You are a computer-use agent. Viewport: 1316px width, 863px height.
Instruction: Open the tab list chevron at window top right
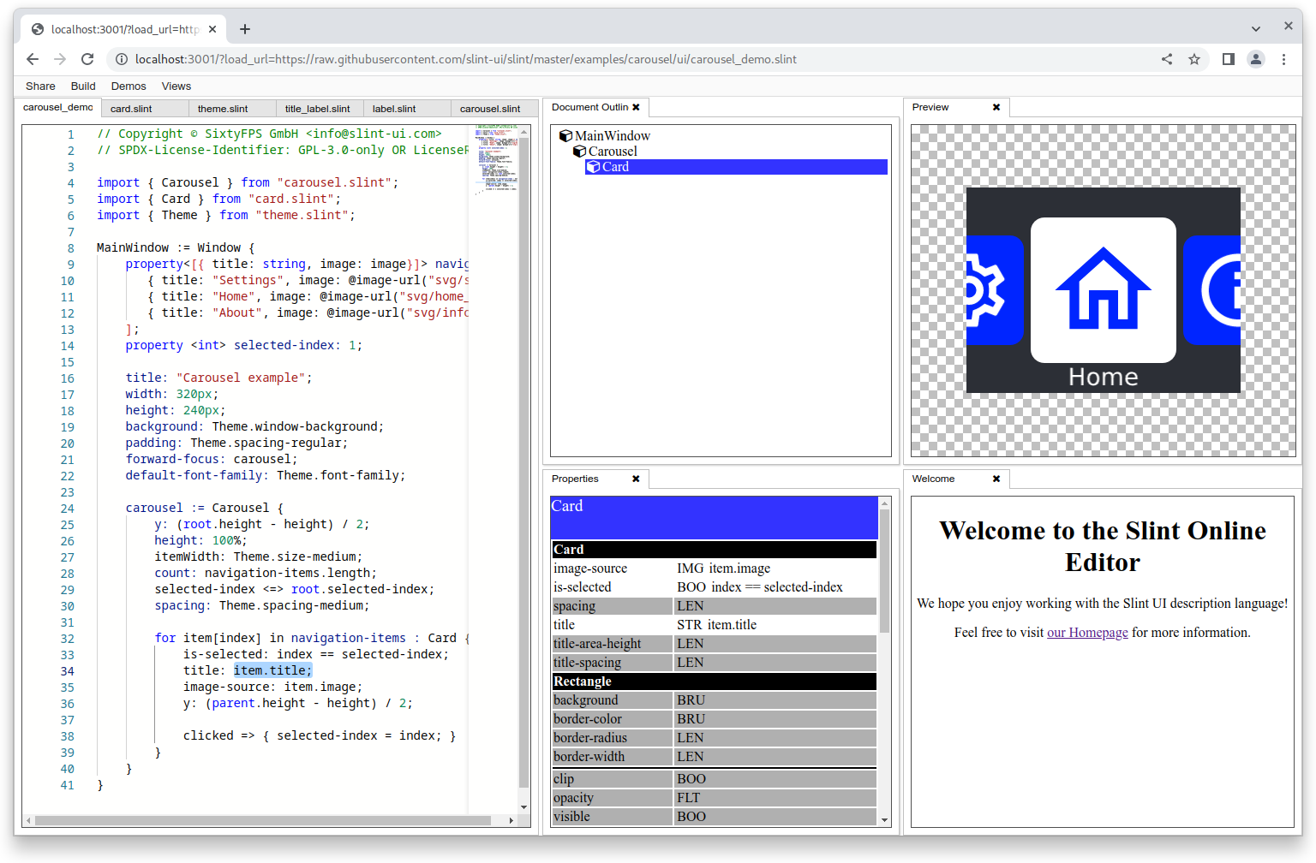(1256, 28)
